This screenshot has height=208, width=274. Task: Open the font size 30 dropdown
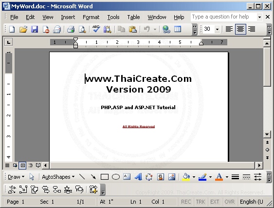(x=217, y=29)
